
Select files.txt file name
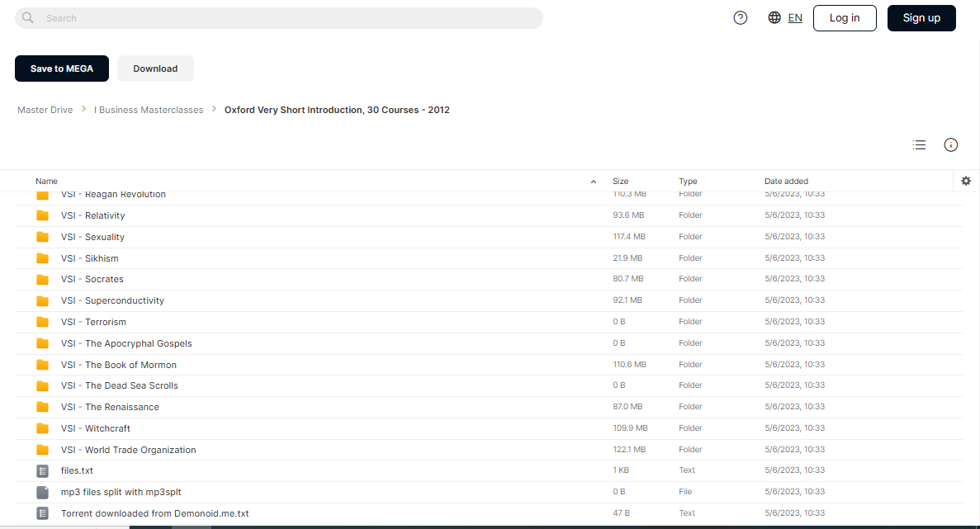pos(77,470)
